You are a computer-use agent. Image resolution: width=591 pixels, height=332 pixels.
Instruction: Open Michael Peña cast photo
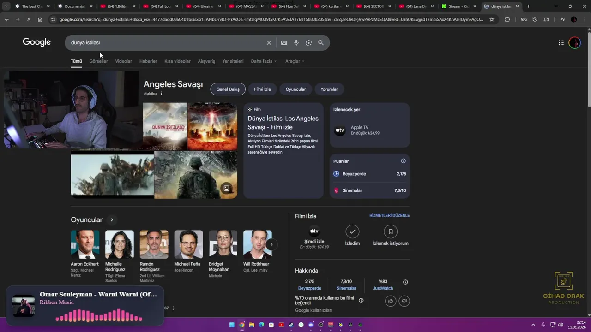click(188, 244)
